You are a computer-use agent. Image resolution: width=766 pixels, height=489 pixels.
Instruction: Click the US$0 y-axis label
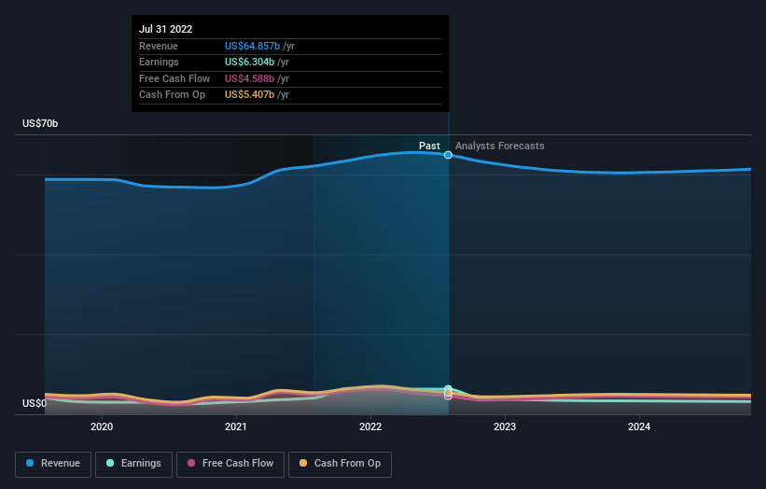(x=35, y=403)
